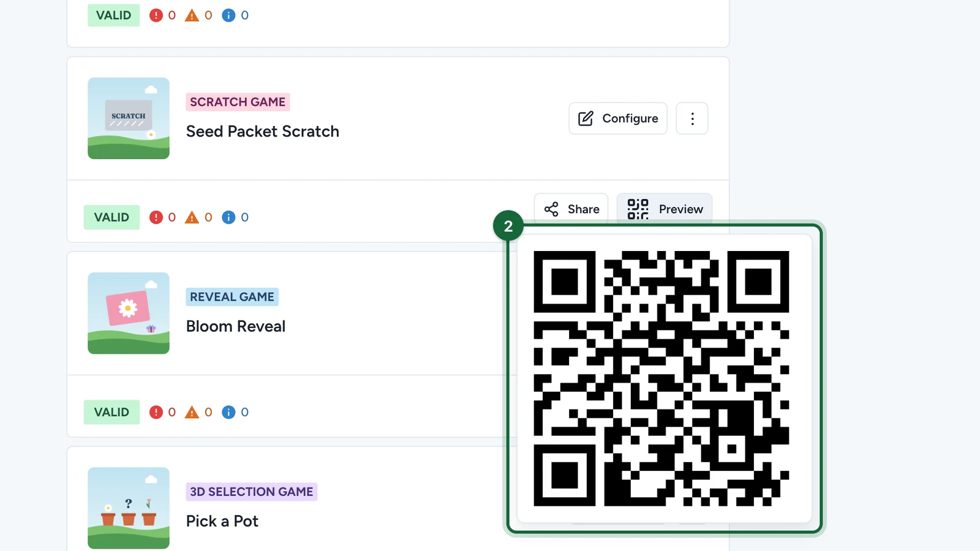The width and height of the screenshot is (980, 551).
Task: Click the VALID badge under Seed Packet Scratch
Action: [111, 217]
